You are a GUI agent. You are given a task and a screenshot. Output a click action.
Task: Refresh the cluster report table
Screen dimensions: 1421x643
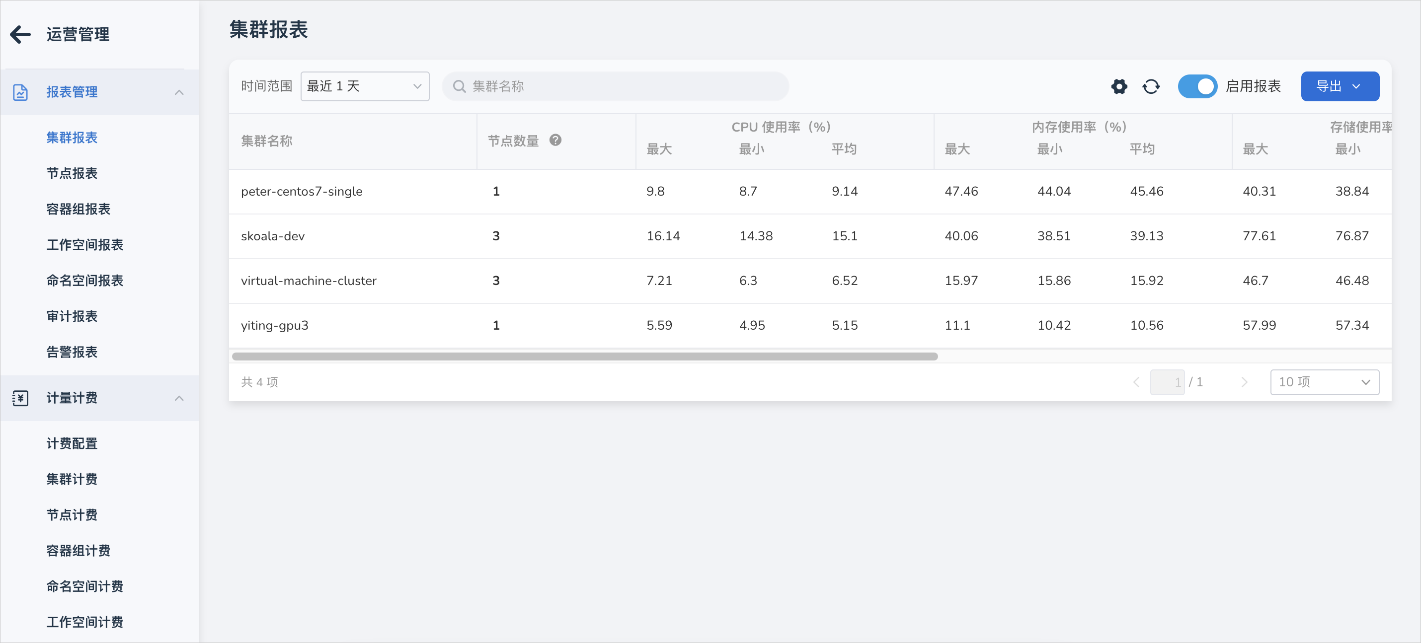pyautogui.click(x=1151, y=86)
